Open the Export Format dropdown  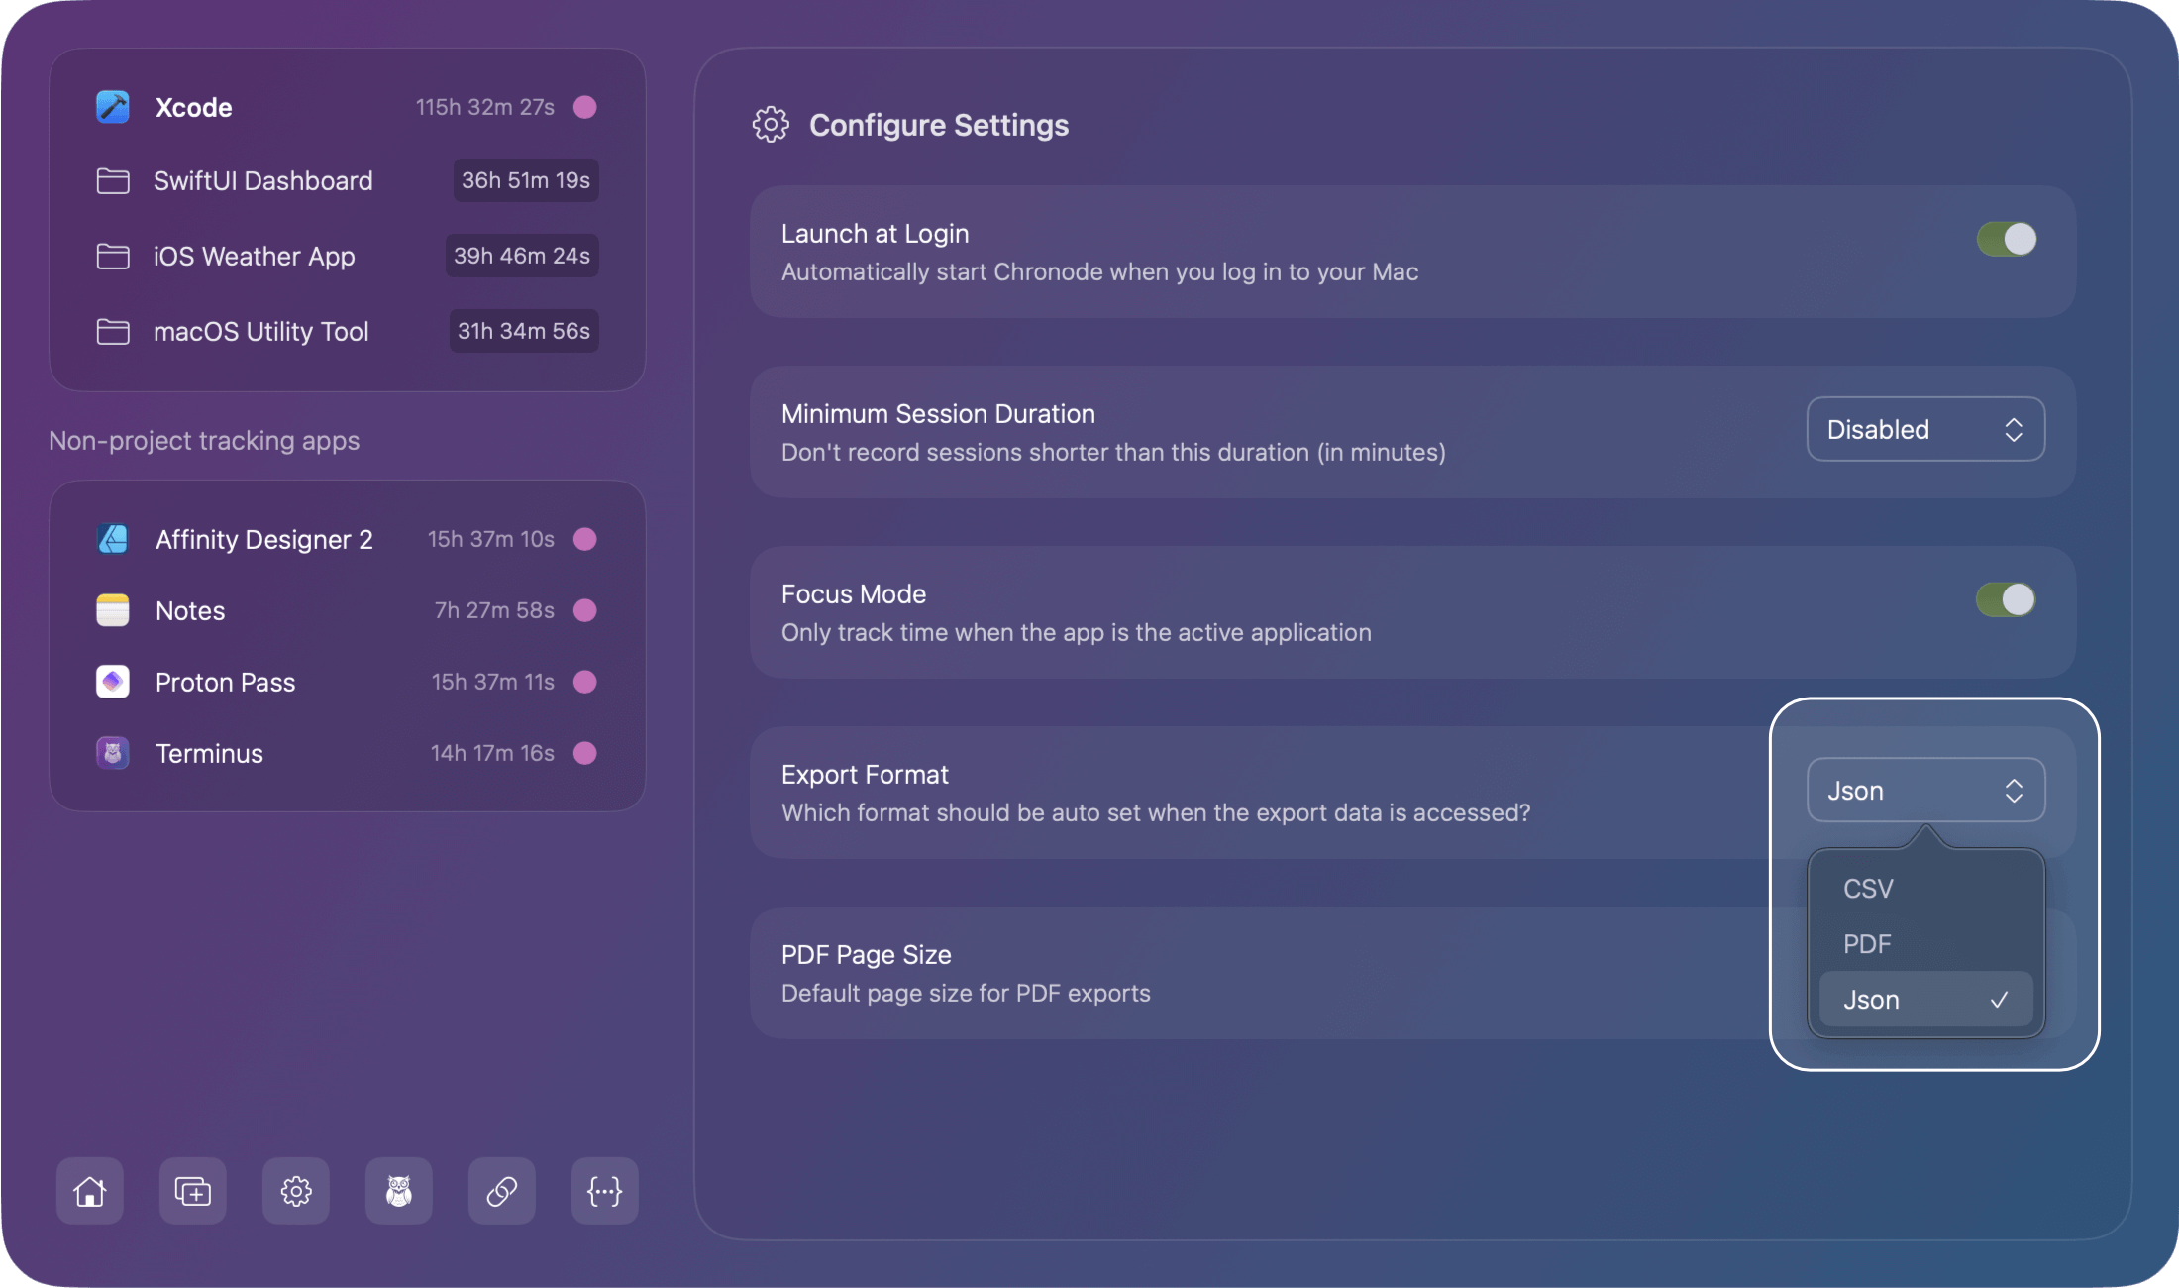1924,790
